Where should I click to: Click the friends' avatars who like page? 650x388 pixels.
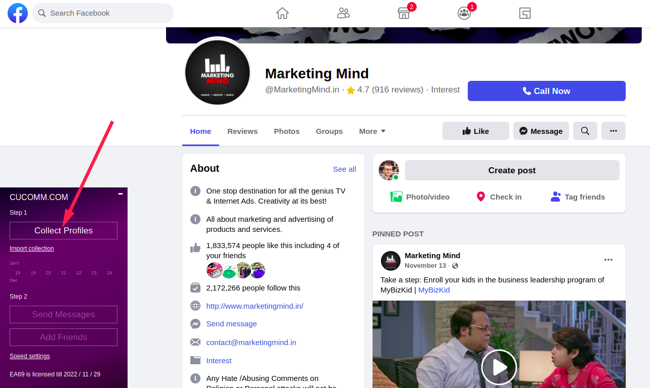236,270
